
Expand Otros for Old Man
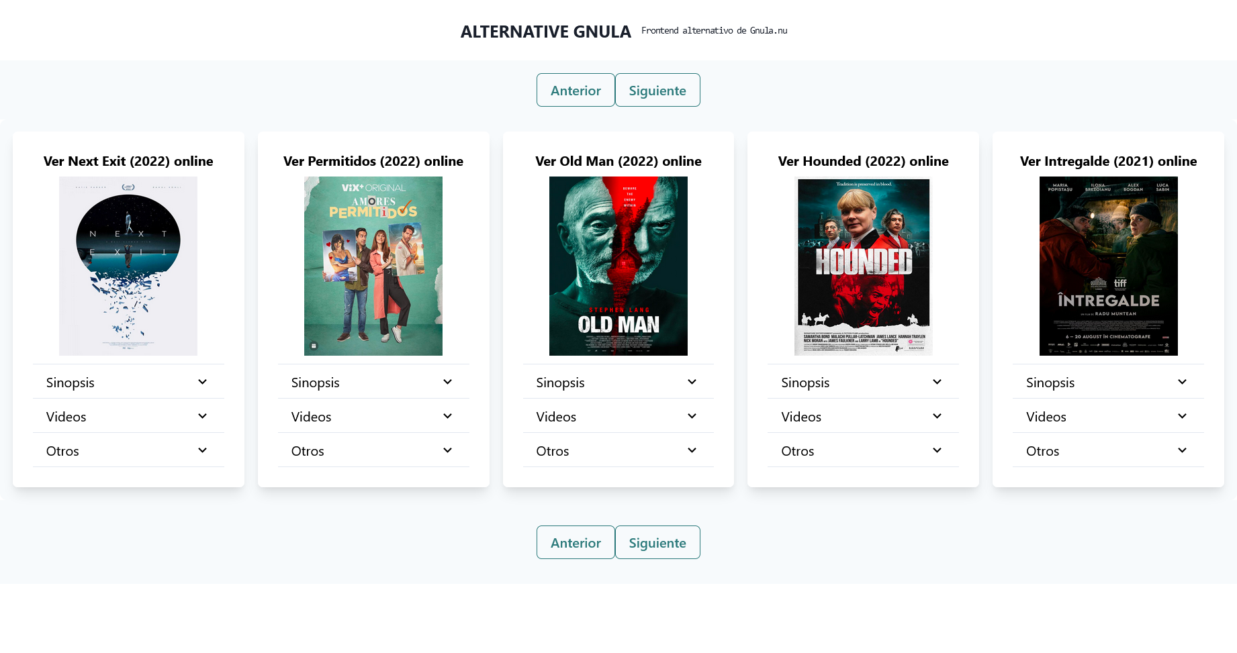coord(618,450)
